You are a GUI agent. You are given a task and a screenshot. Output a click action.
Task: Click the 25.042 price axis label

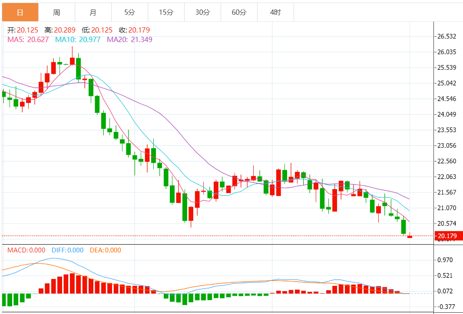447,83
